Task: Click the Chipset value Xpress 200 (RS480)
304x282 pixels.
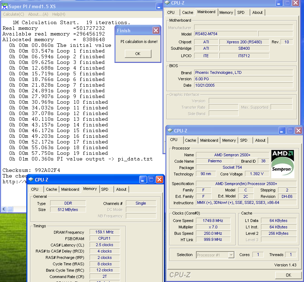Action: pos(244,42)
